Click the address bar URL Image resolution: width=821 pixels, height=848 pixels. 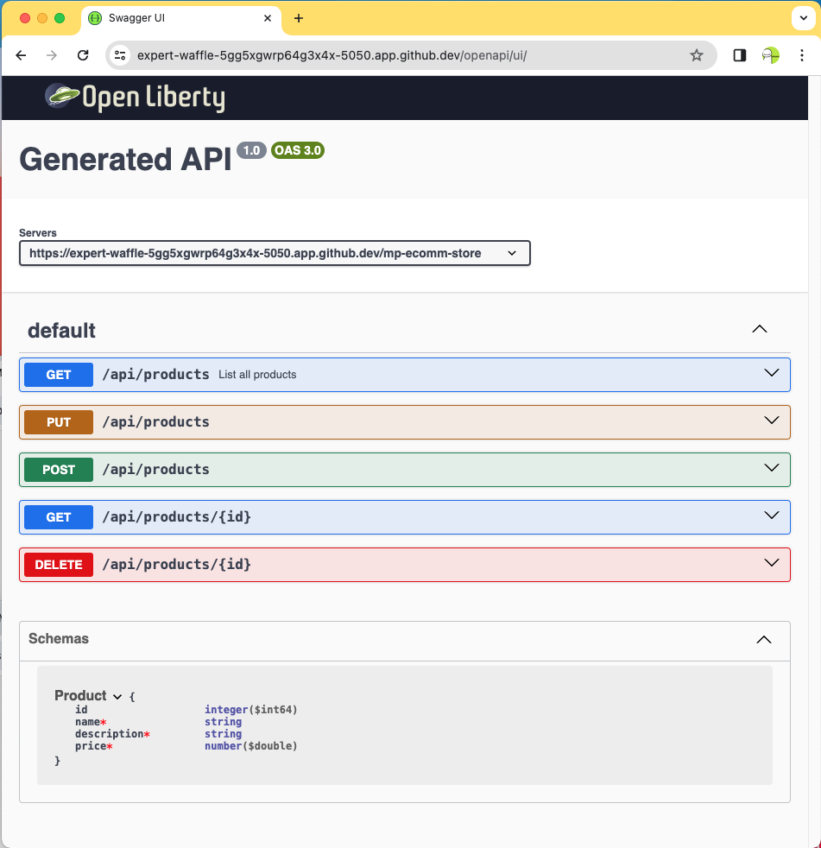pyautogui.click(x=332, y=55)
